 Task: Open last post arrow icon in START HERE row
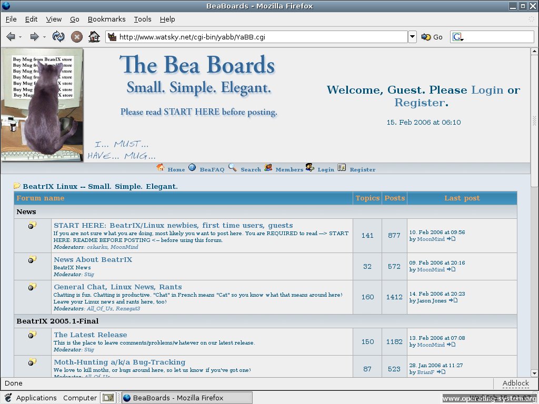coord(451,239)
